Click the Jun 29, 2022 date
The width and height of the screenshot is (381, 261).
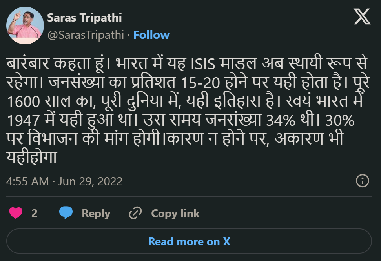tap(90, 181)
